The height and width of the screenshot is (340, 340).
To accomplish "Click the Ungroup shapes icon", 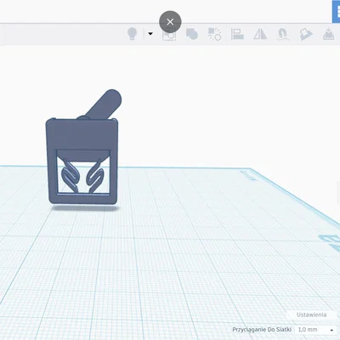I will click(214, 34).
